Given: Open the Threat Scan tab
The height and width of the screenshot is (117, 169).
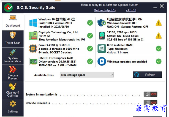Looking at the screenshot, I should [x=13, y=39].
